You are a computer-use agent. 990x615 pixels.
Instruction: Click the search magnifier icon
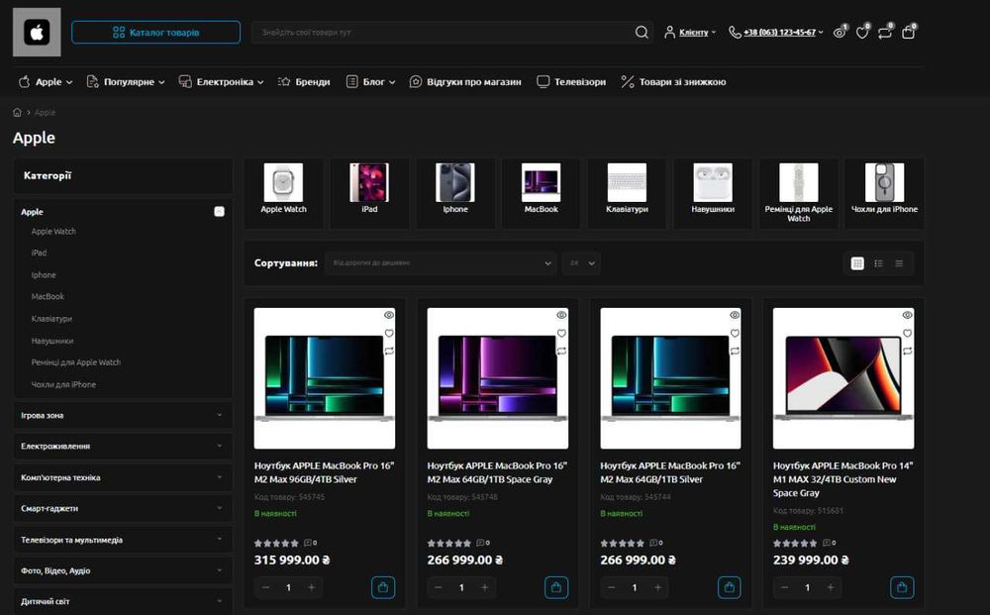(642, 33)
